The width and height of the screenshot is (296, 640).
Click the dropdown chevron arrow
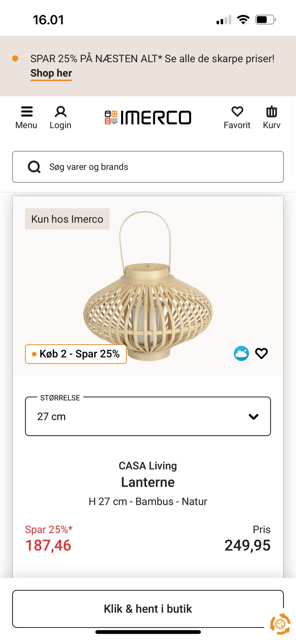coord(253,417)
